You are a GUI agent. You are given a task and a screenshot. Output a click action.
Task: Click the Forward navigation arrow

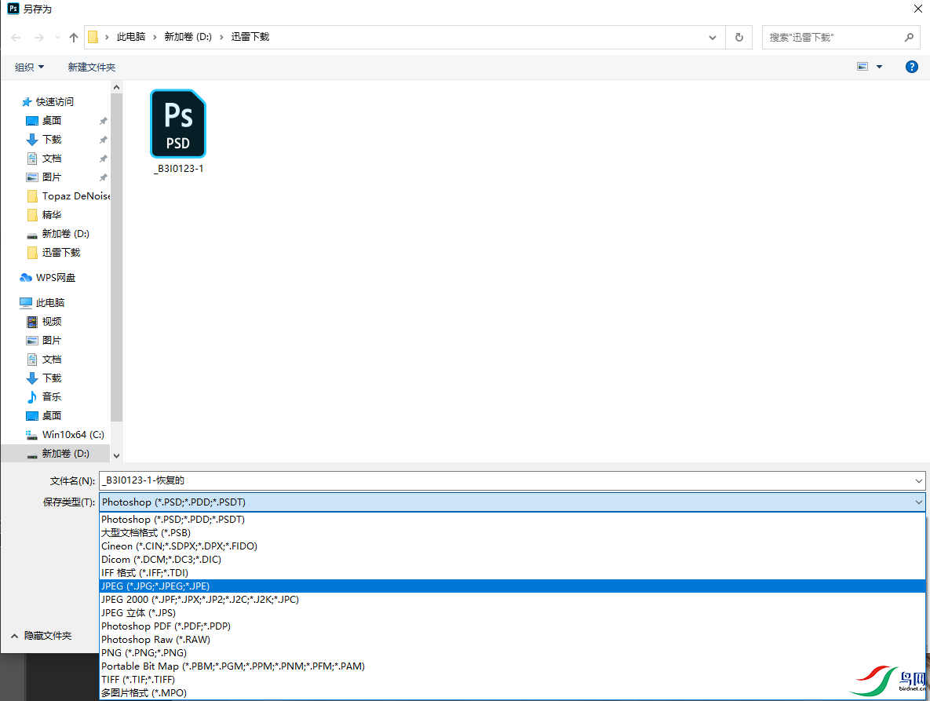(39, 38)
